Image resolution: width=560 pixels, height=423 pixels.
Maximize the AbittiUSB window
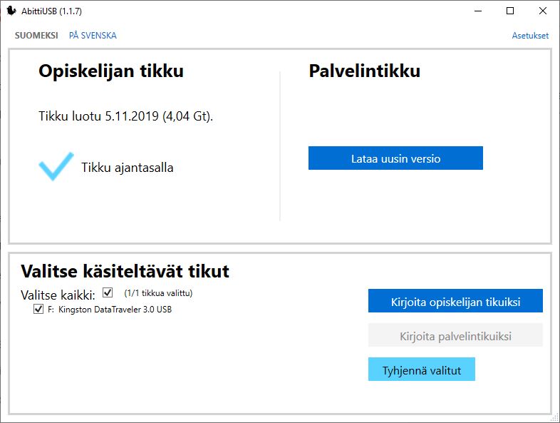[510, 11]
